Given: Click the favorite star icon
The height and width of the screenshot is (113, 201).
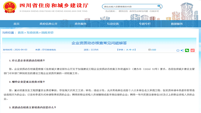Looking at the screenshot, I should point(178,50).
